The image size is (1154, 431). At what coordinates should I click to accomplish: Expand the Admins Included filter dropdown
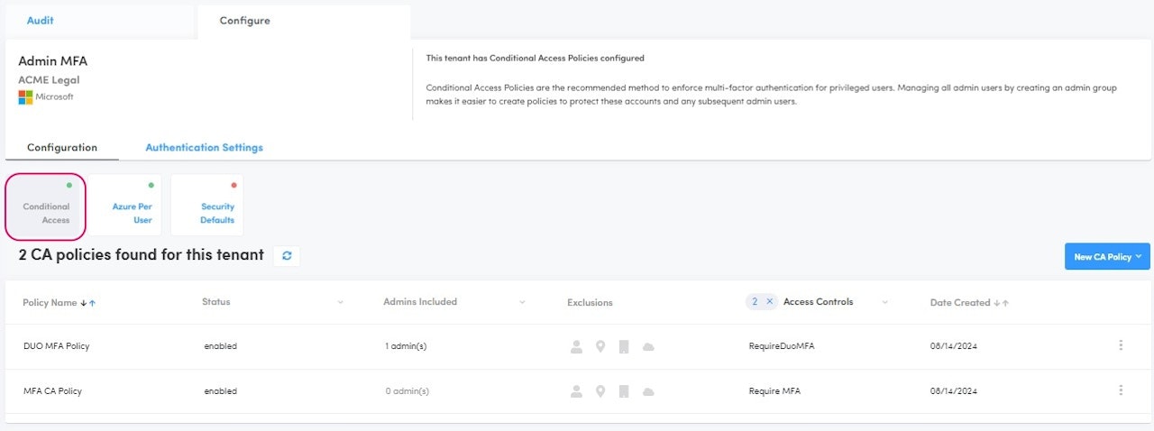(x=522, y=302)
